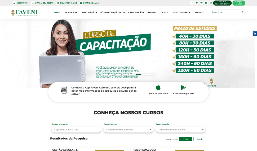Switch results view to Lista
This screenshot has height=151, width=257.
pyautogui.click(x=185, y=139)
